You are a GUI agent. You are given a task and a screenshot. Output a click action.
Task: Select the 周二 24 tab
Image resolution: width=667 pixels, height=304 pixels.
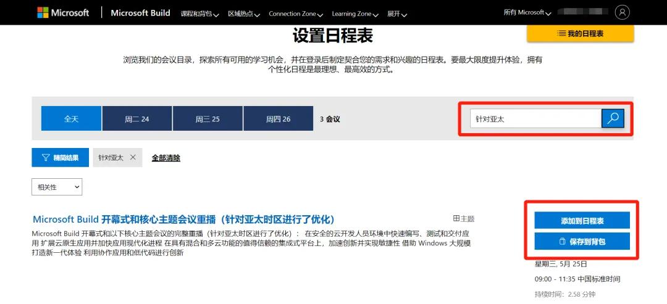pos(137,118)
